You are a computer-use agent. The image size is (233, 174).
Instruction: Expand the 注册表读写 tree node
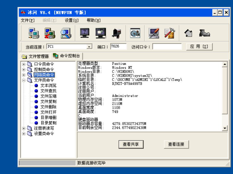(x=24, y=129)
